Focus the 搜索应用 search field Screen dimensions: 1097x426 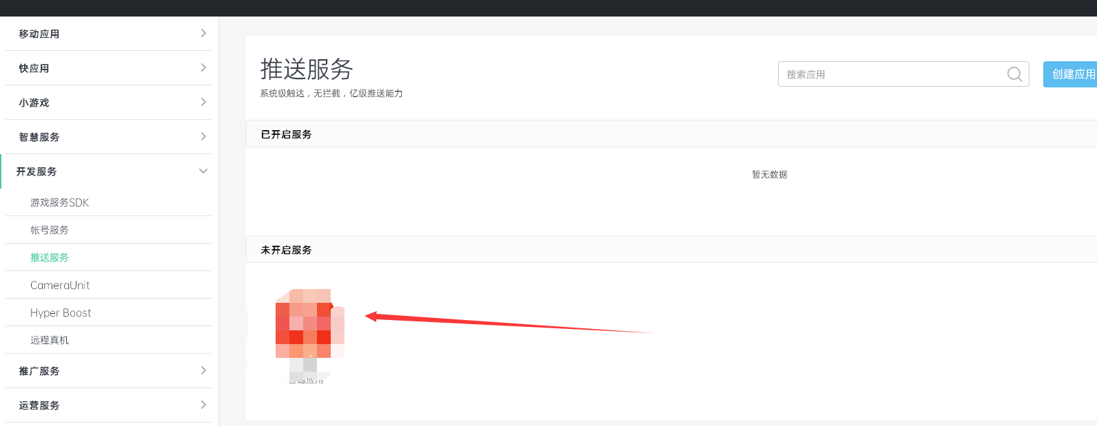point(903,74)
